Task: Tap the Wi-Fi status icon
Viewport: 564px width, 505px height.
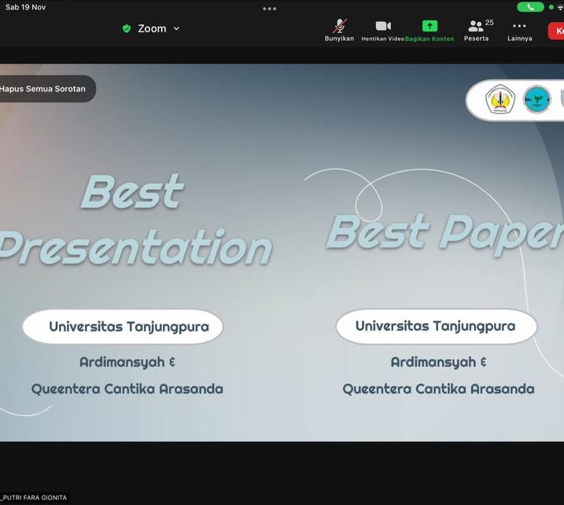Action: [x=560, y=7]
